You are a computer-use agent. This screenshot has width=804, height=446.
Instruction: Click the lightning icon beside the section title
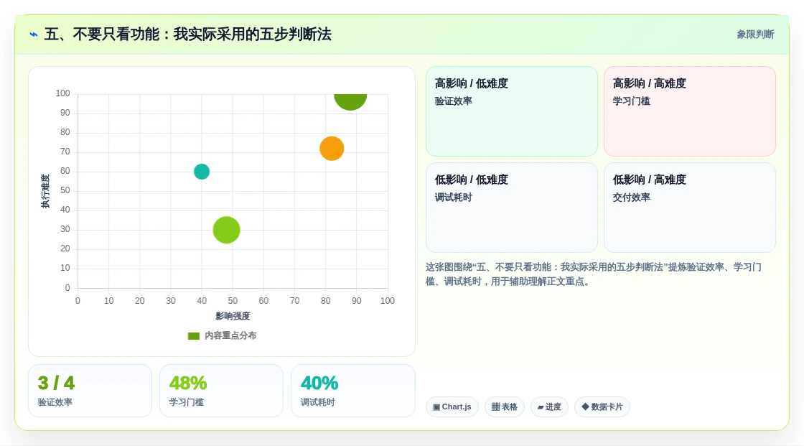[x=34, y=34]
